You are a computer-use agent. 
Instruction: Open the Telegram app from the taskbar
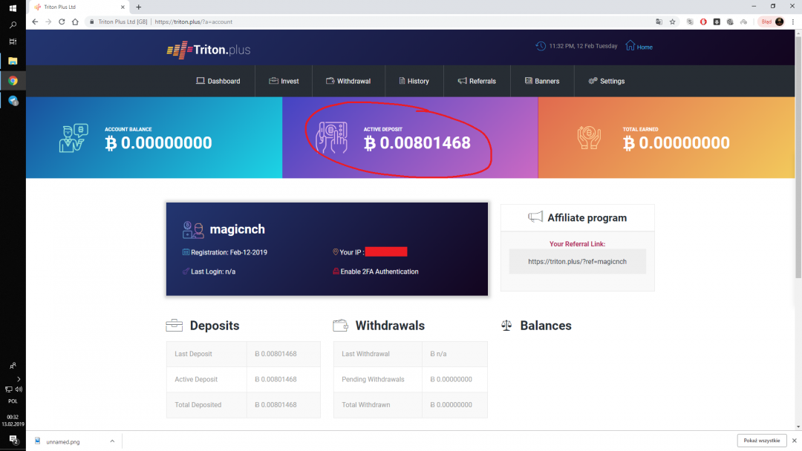click(x=13, y=100)
